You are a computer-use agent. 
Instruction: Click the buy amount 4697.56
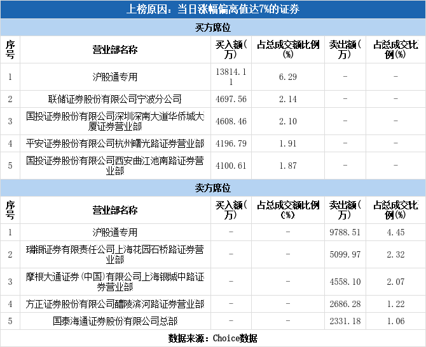coord(231,99)
